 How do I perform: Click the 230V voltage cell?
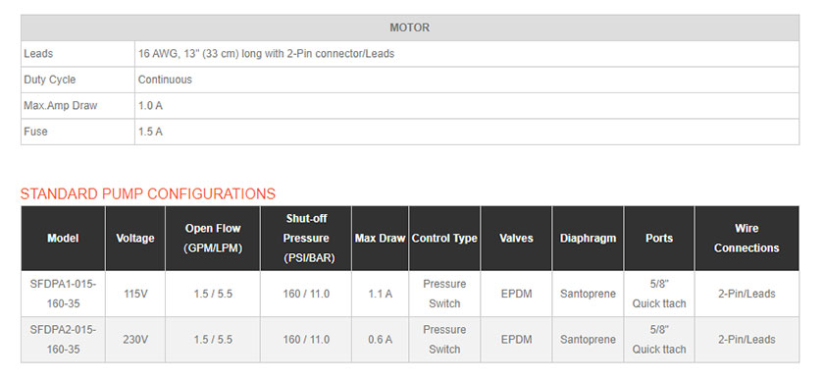pos(135,340)
